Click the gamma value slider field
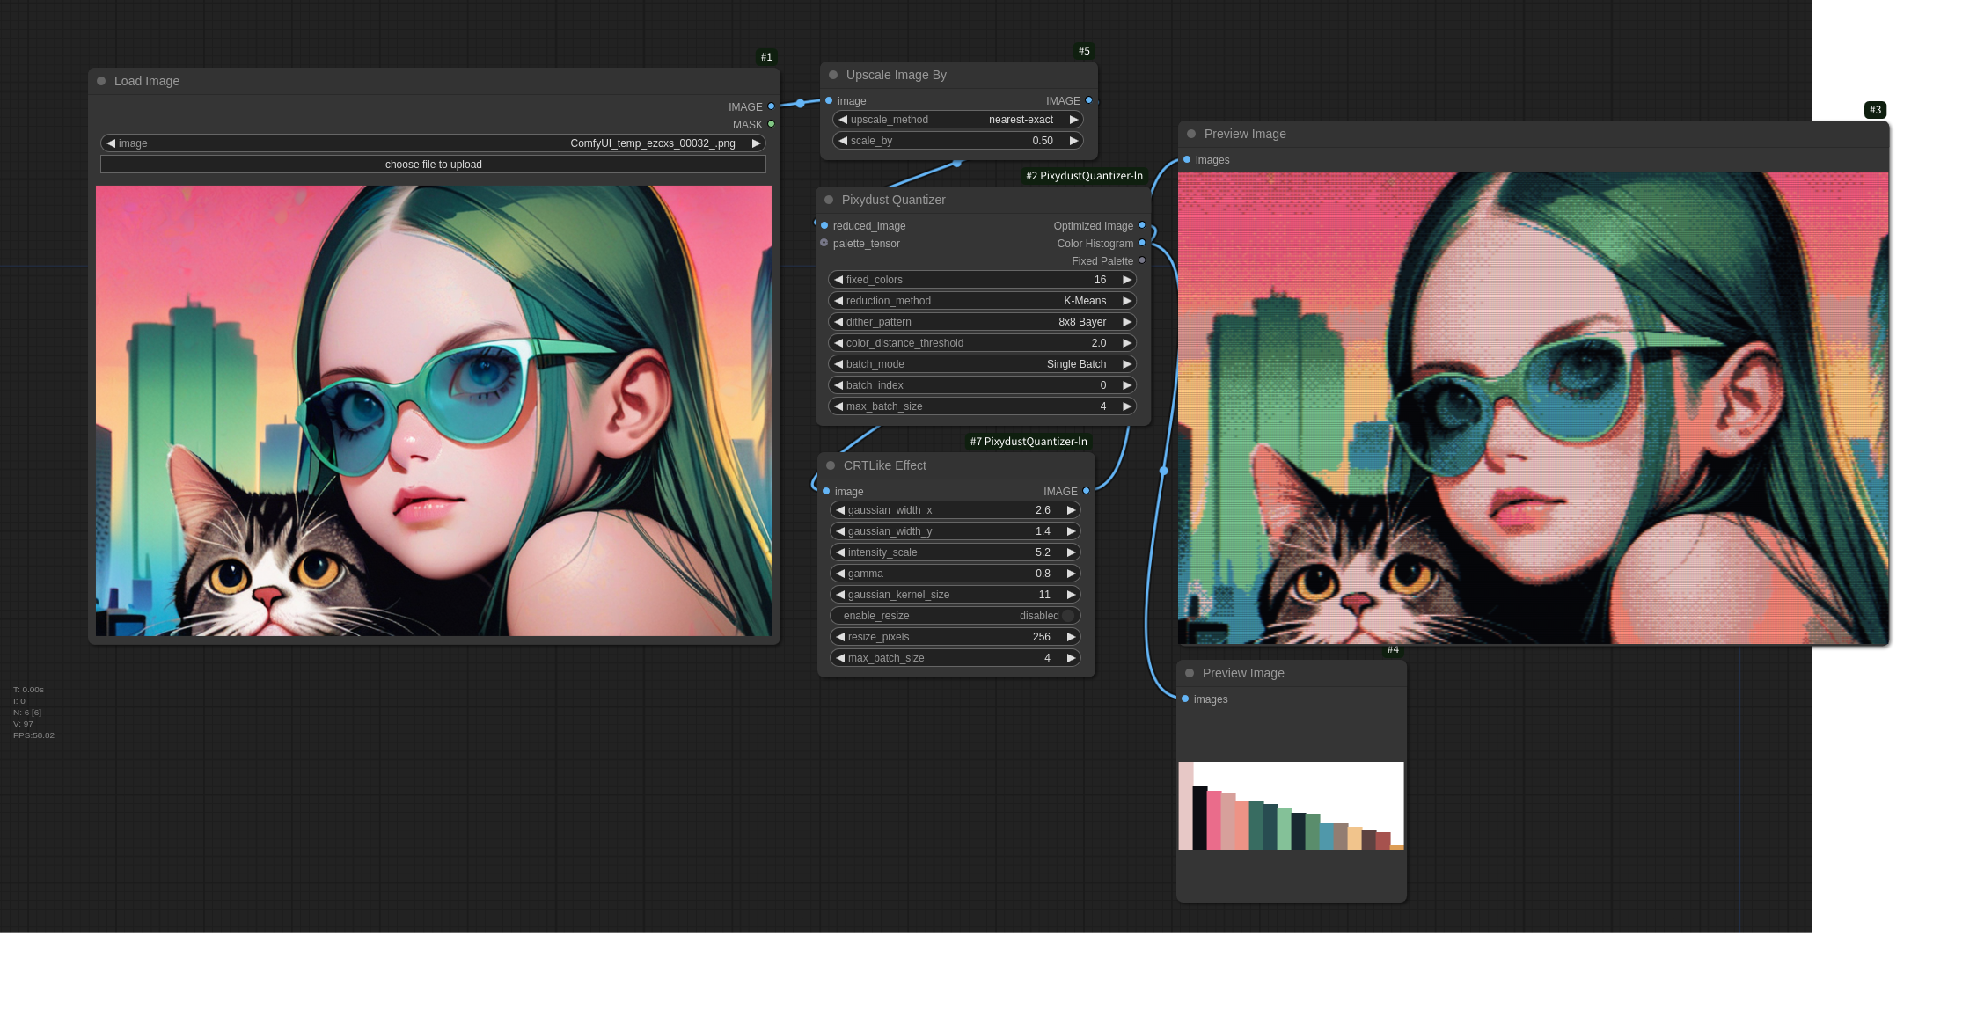The height and width of the screenshot is (1017, 1977). click(955, 574)
